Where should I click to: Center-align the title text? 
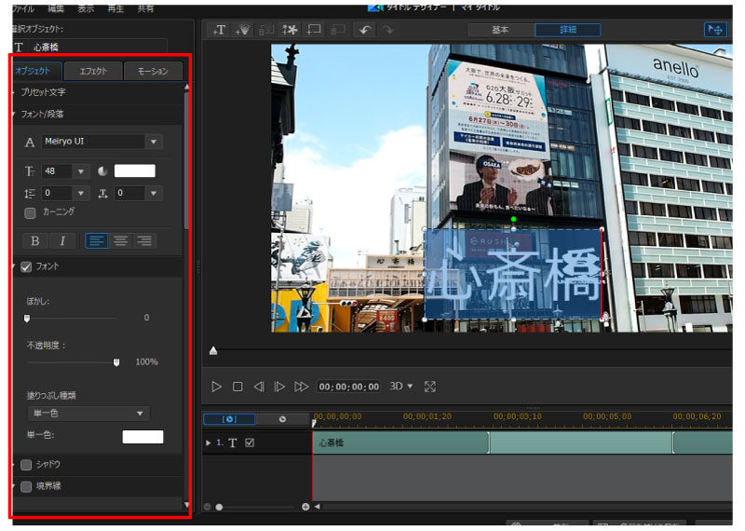pos(120,240)
